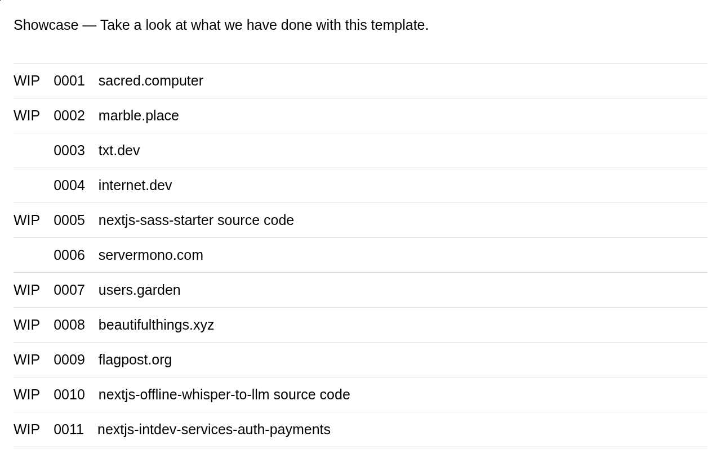This screenshot has width=721, height=450.
Task: Click the WIP tag for marble.place
Action: point(26,116)
